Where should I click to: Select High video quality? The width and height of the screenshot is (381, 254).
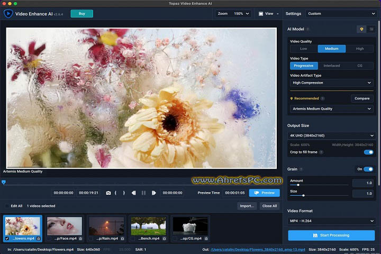[x=360, y=49]
